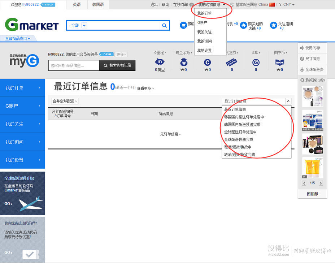335x263 pixels.
Task: Open the coupon ticket icon
Action: click(232, 62)
